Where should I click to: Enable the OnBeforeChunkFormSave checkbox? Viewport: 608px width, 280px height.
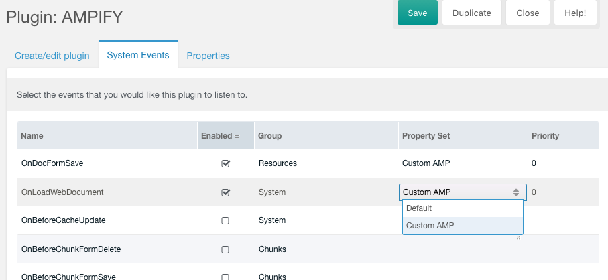[225, 277]
